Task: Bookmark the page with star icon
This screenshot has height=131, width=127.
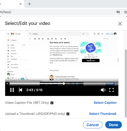Action: [x=126, y=12]
